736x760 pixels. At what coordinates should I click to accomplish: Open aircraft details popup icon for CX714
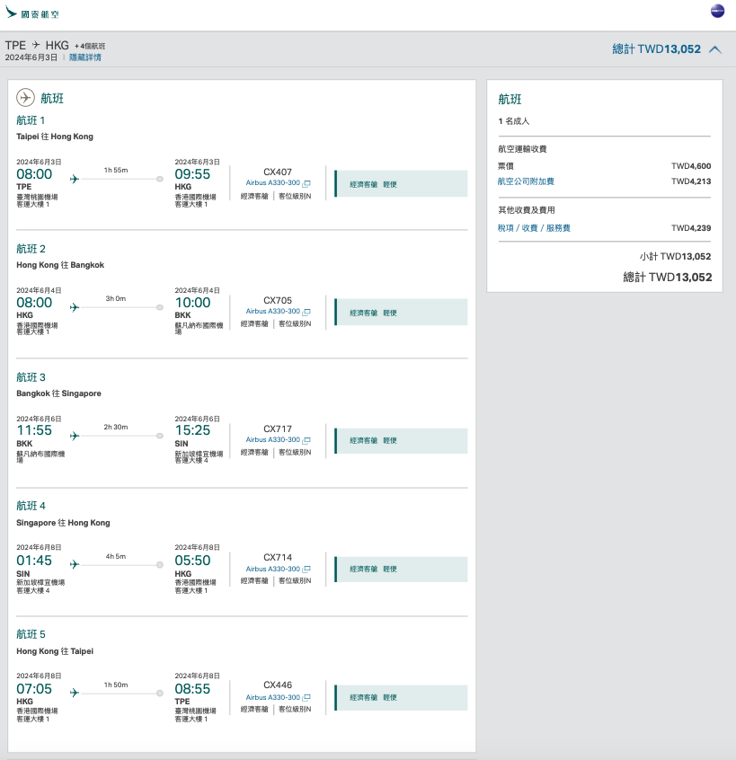pyautogui.click(x=306, y=569)
